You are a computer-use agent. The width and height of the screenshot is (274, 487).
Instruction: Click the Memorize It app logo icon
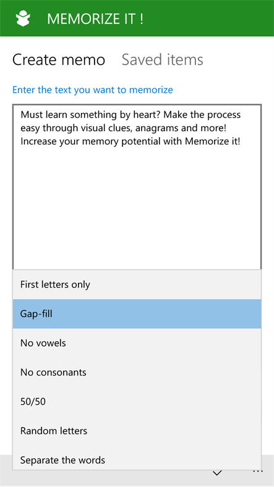point(23,19)
